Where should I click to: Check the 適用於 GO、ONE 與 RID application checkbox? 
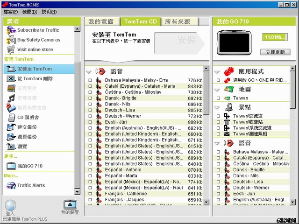click(218, 80)
